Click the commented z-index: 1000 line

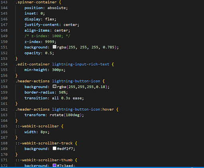(x=47, y=36)
